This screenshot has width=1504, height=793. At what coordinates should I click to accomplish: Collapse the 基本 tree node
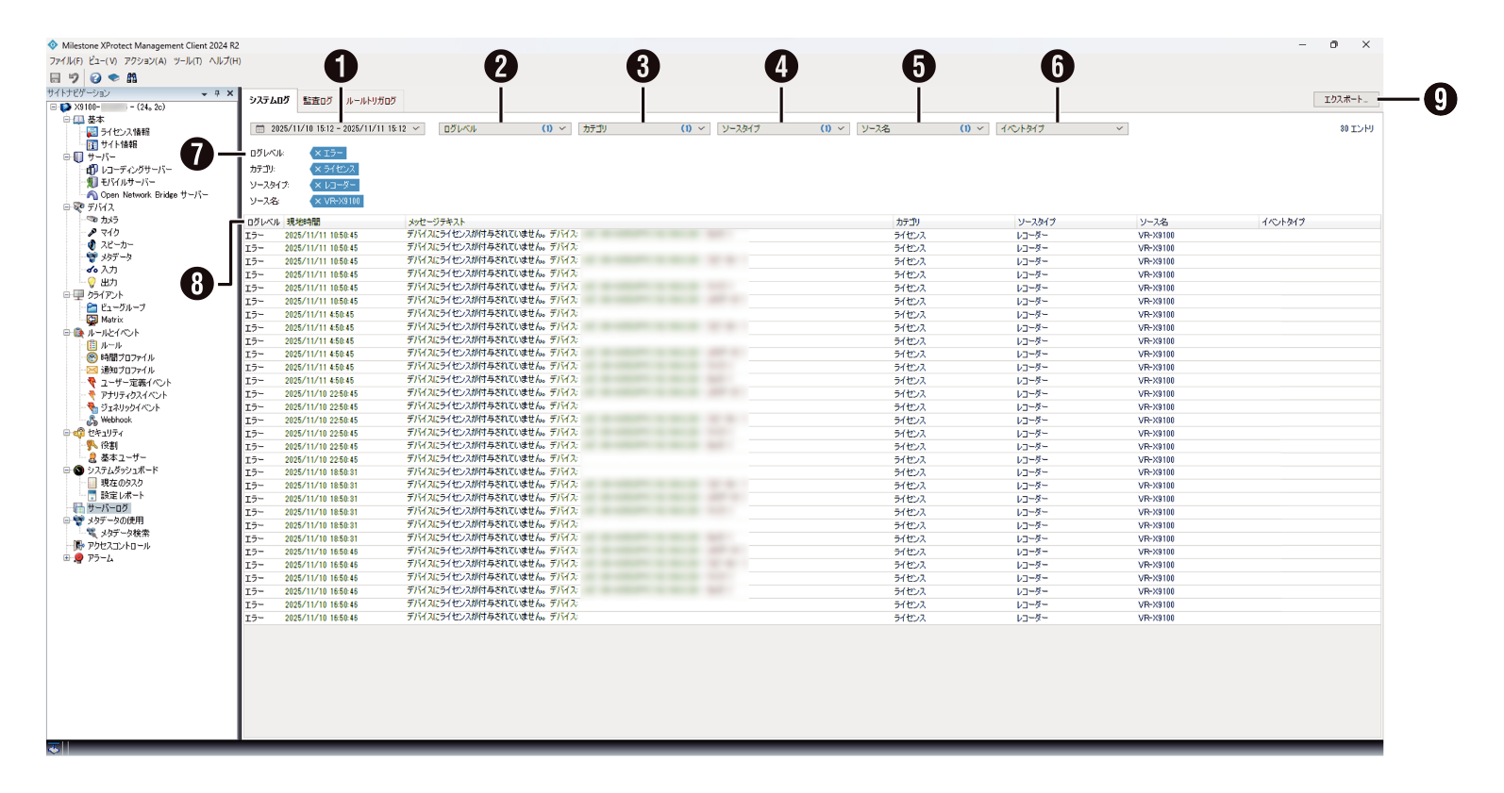[x=67, y=120]
